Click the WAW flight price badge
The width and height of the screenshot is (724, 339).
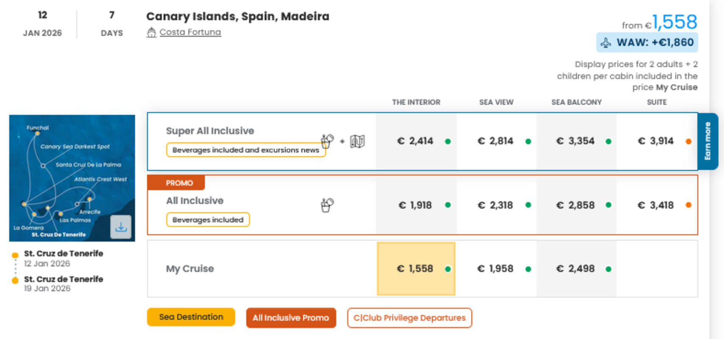(x=647, y=42)
